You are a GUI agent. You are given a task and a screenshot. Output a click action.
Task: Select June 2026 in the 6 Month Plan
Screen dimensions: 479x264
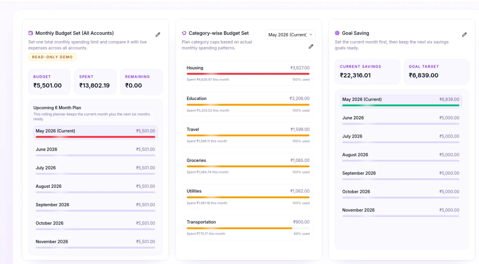tap(95, 152)
